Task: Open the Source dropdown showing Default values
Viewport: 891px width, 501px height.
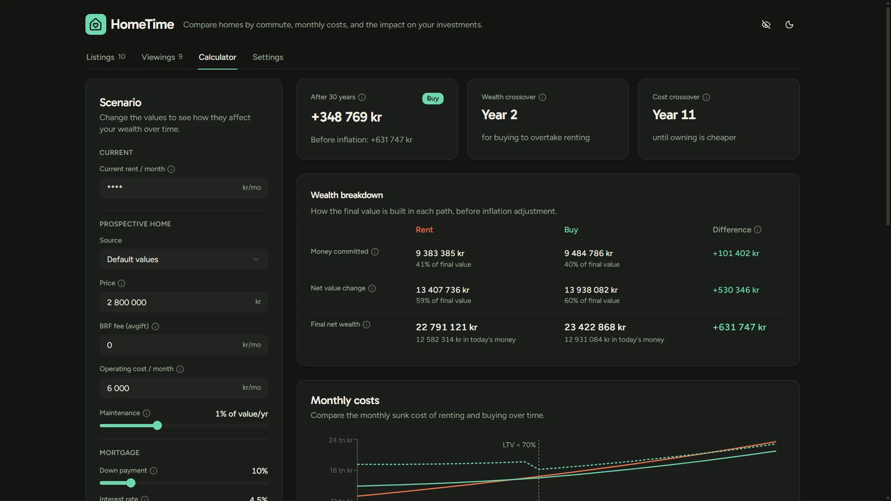Action: pyautogui.click(x=184, y=259)
